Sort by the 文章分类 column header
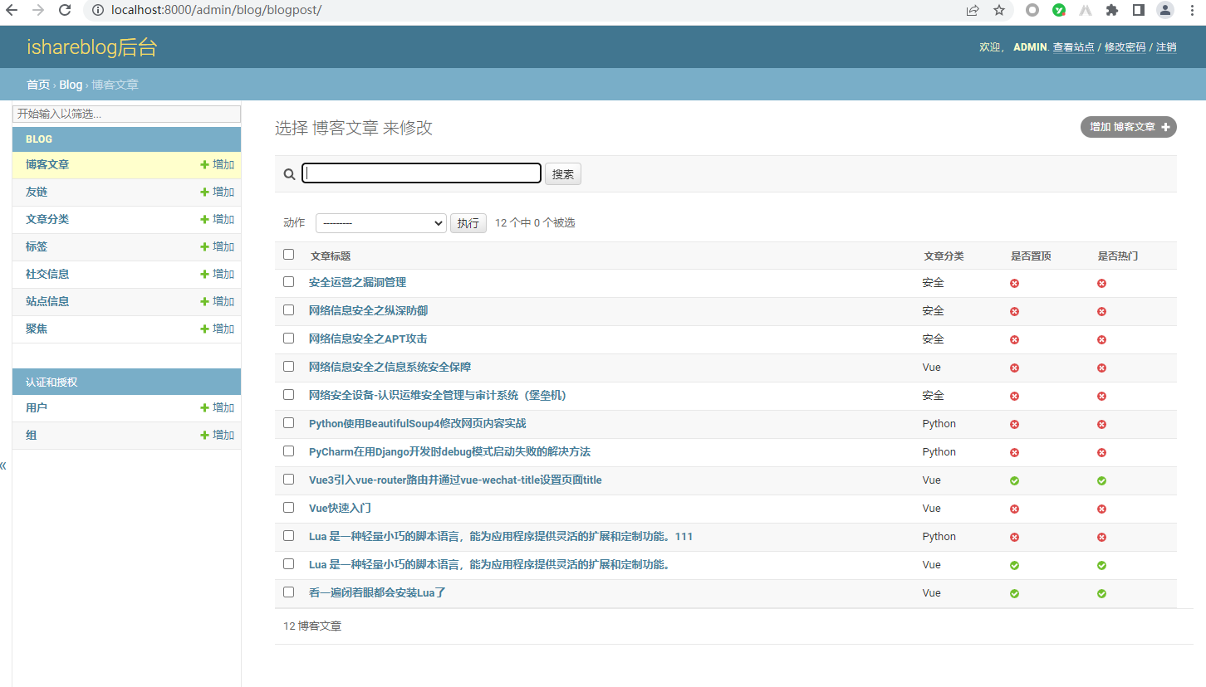The width and height of the screenshot is (1206, 687). coord(944,256)
